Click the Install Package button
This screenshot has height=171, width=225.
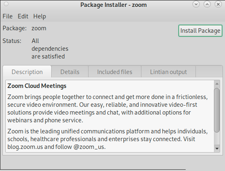(200, 31)
